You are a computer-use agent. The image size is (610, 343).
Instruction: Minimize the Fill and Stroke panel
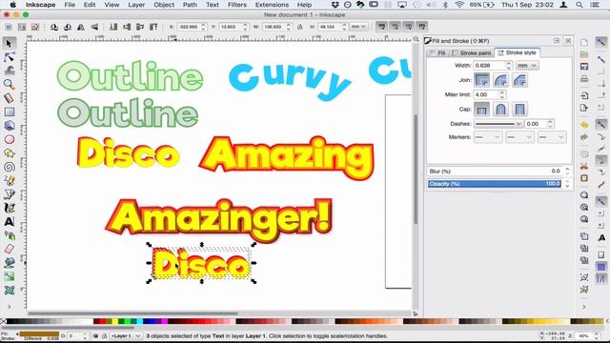click(x=557, y=41)
